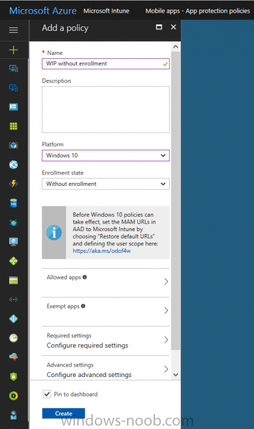Open the yellow All resources grid icon
The height and width of the screenshot is (429, 254).
pyautogui.click(x=13, y=126)
